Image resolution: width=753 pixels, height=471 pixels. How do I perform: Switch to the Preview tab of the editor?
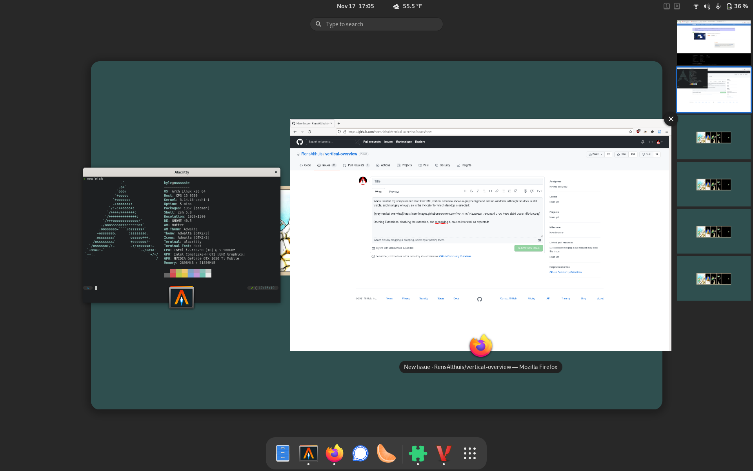394,192
